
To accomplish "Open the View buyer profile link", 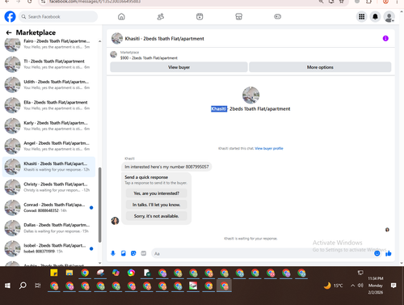I will coord(269,148).
